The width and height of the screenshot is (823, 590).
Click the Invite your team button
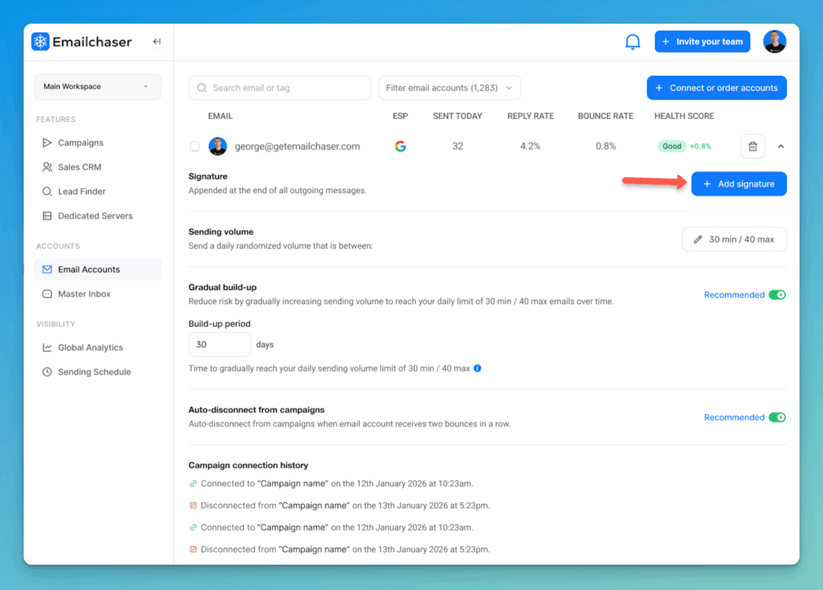tap(702, 42)
